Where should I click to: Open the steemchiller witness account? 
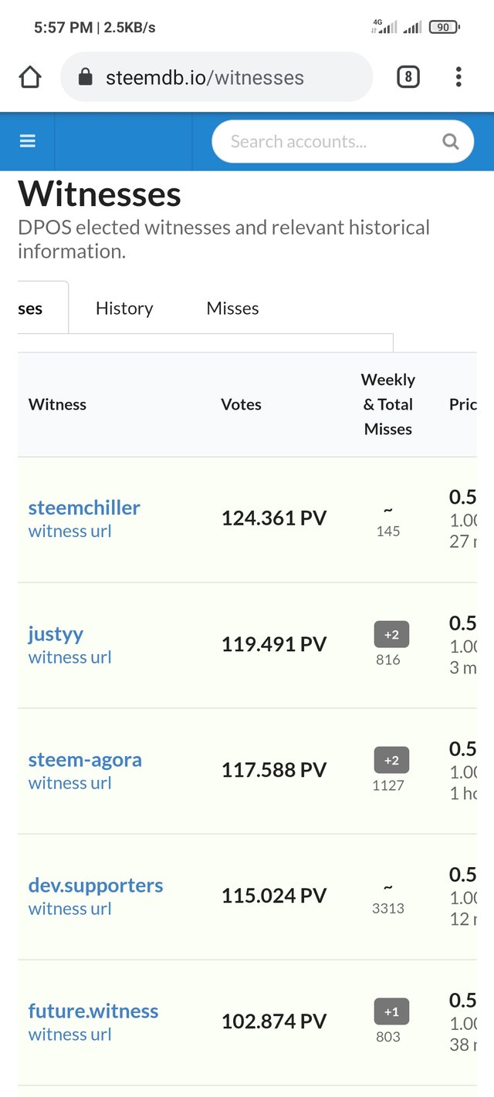pos(84,508)
